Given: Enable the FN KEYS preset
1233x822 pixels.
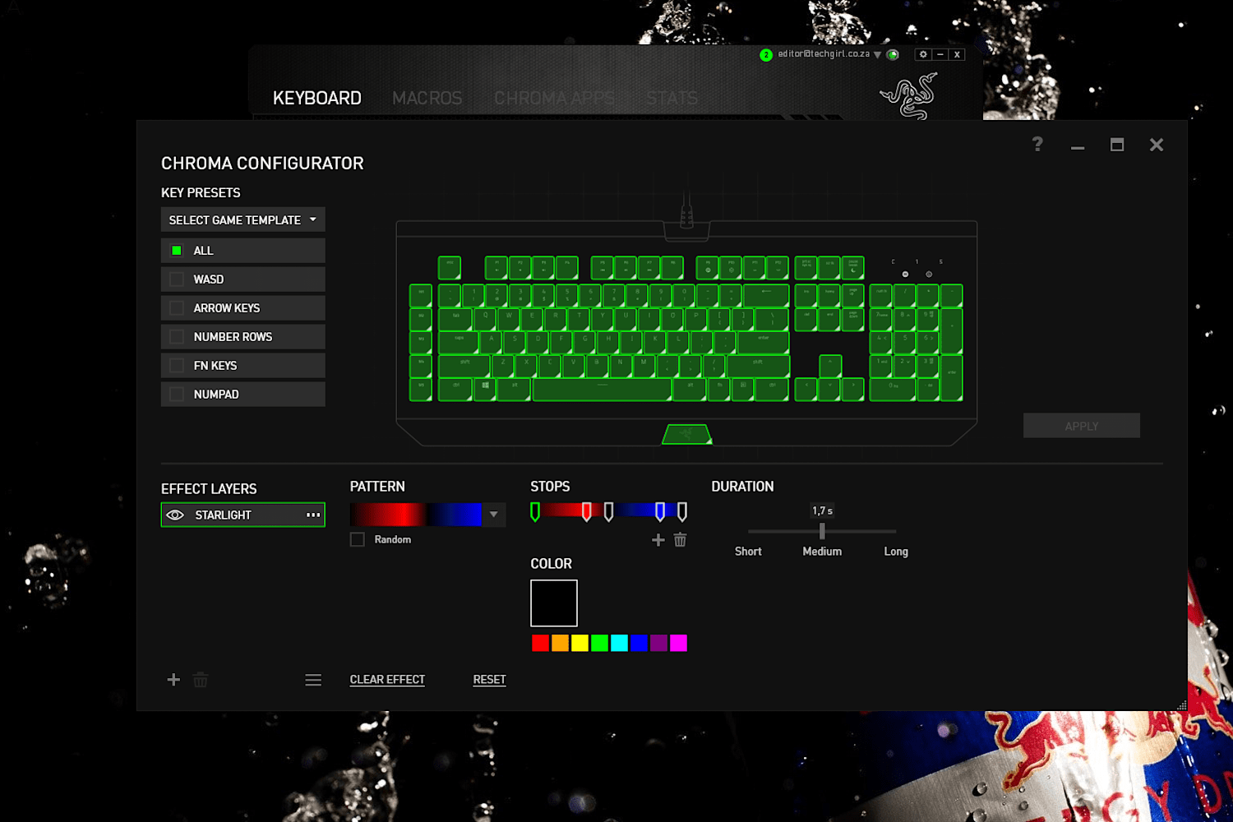Looking at the screenshot, I should tap(176, 366).
